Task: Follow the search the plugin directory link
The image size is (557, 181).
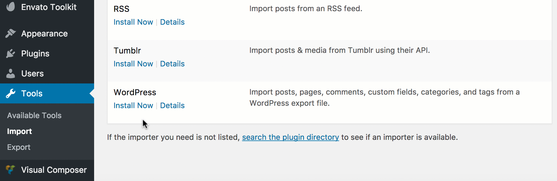Action: pos(291,137)
